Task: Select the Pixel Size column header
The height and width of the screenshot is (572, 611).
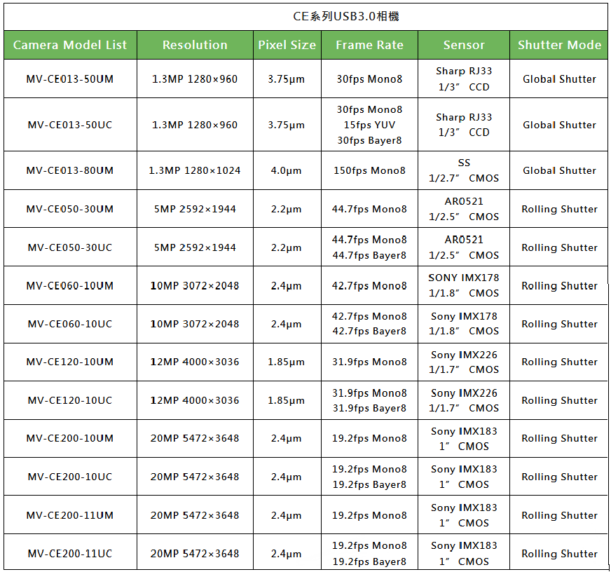Action: (287, 45)
